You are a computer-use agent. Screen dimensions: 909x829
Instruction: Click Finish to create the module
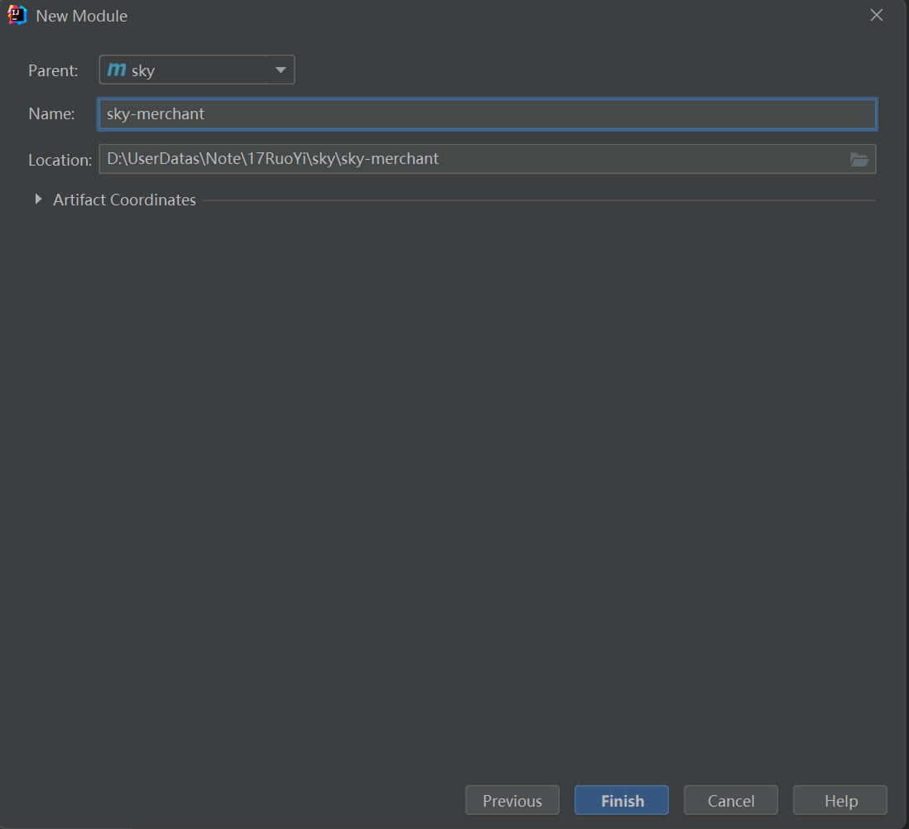click(622, 801)
